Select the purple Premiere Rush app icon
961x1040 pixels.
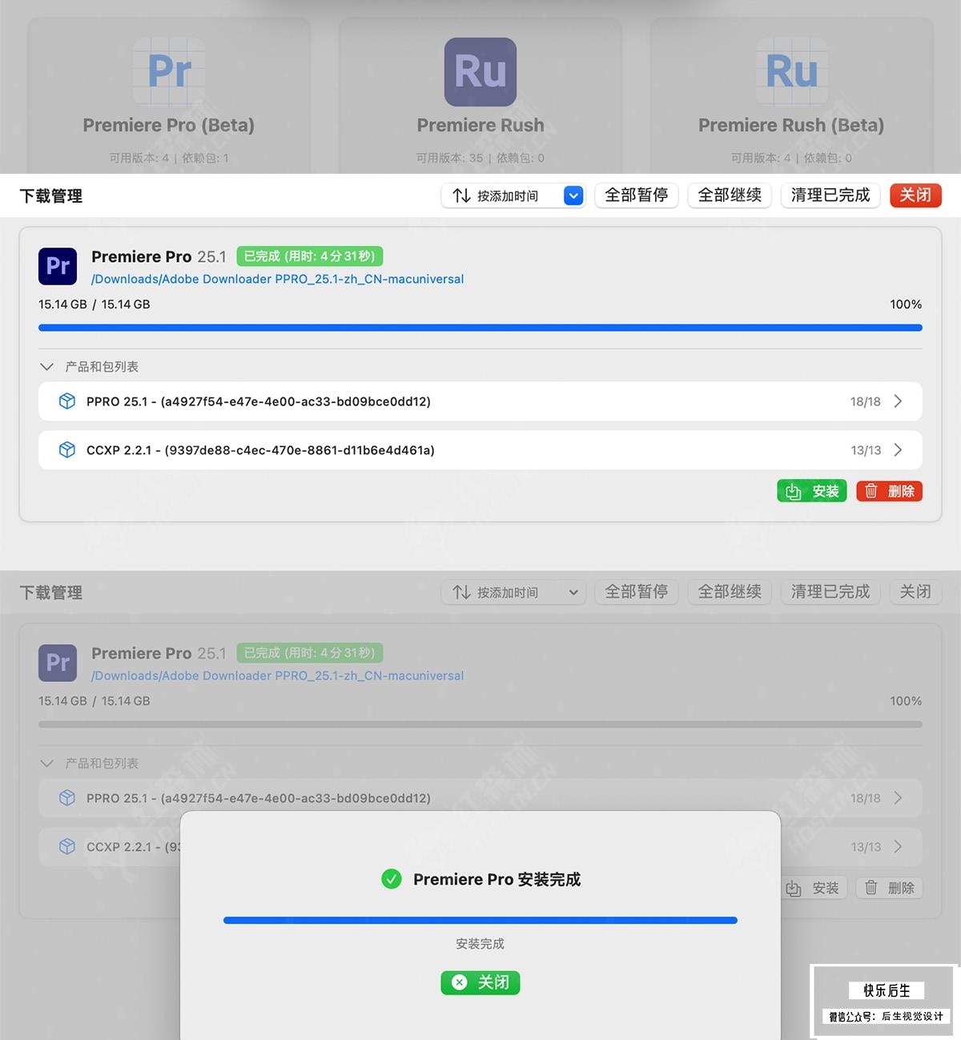(480, 71)
